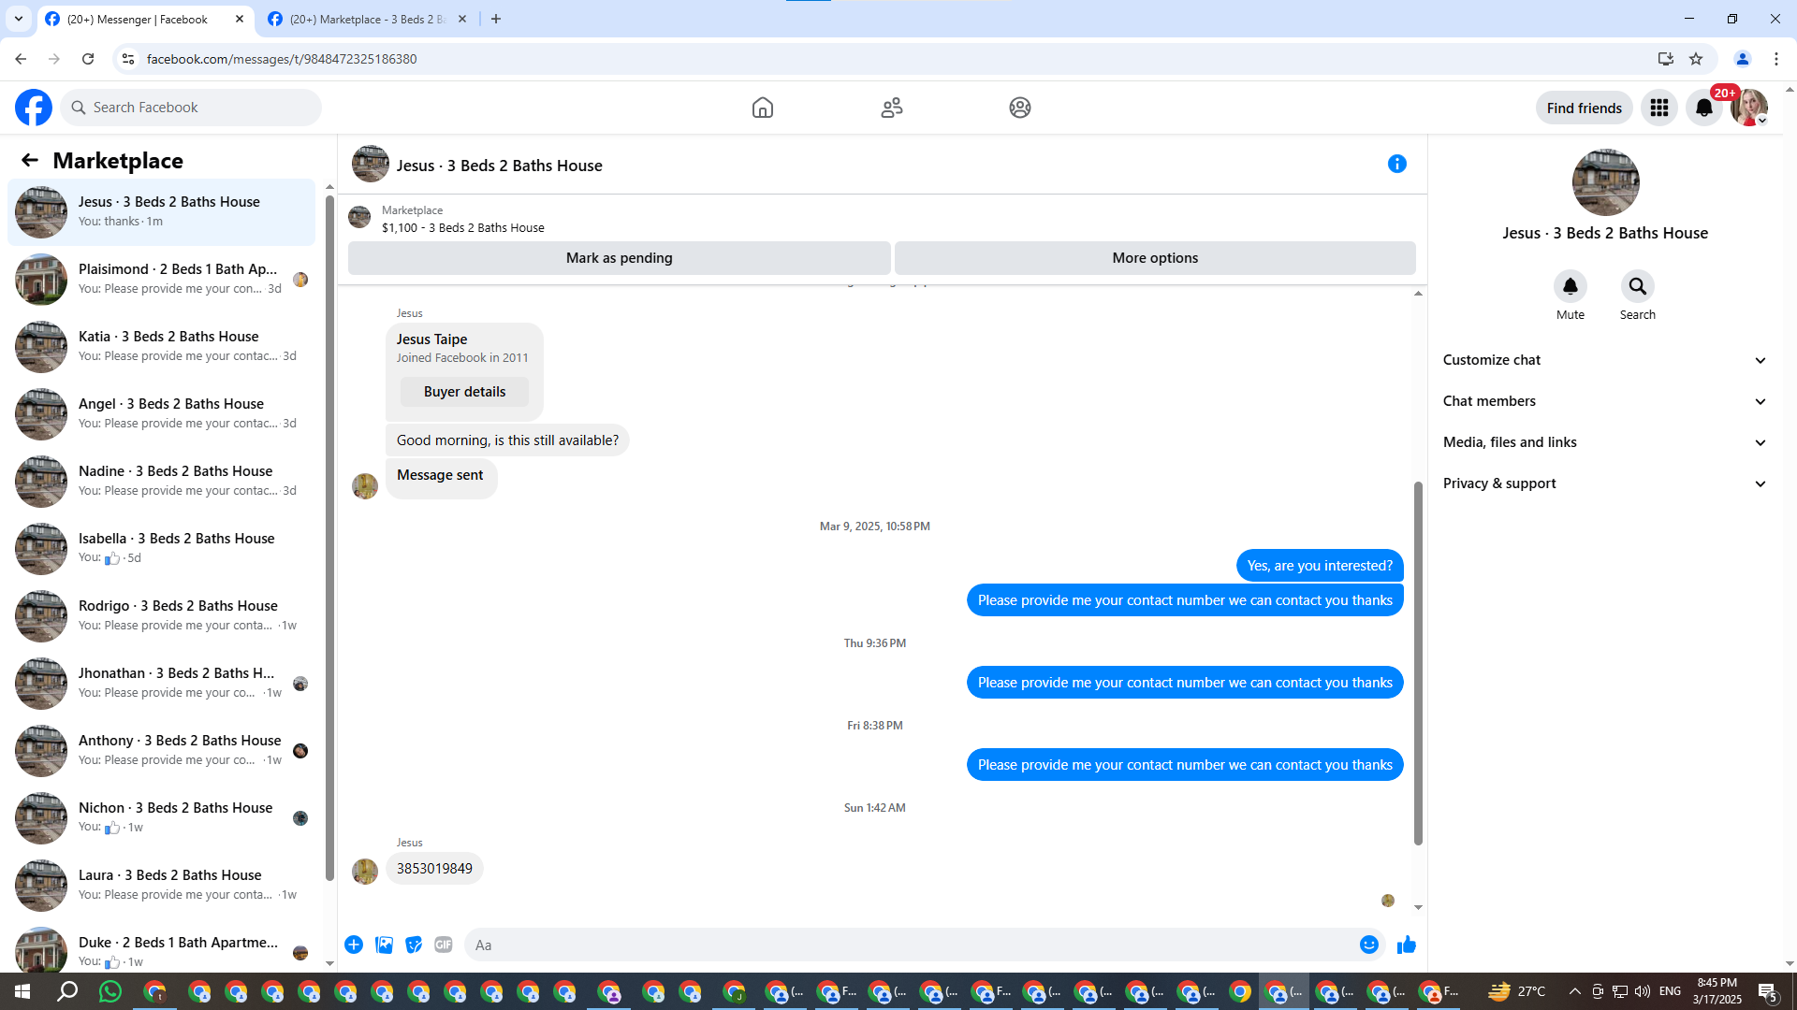The image size is (1797, 1010).
Task: Open the Jesus chat header title
Action: (499, 166)
